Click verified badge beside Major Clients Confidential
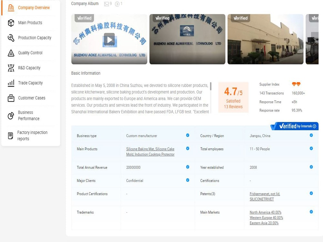This screenshot has height=242, width=323. (188, 180)
